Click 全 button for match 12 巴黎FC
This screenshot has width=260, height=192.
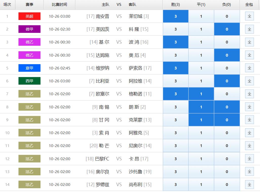click(249, 159)
